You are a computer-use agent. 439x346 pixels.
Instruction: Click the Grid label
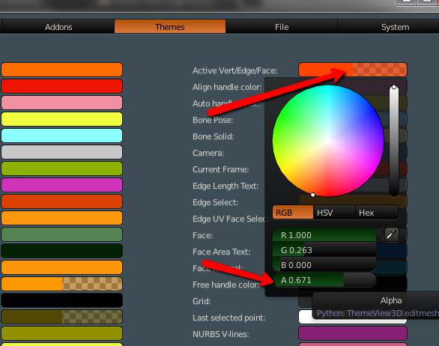(202, 301)
